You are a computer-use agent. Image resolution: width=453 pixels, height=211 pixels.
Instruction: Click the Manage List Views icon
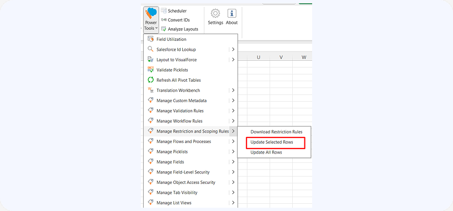point(150,203)
